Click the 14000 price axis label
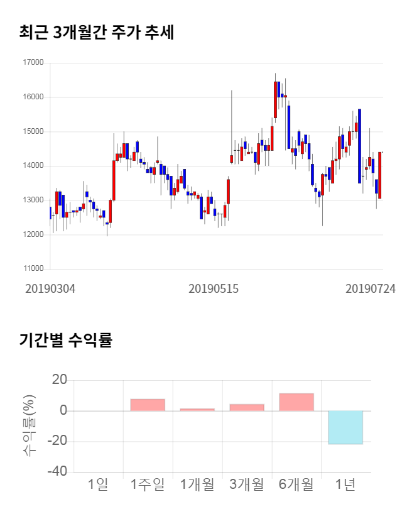This screenshot has height=509, width=402. coord(32,166)
